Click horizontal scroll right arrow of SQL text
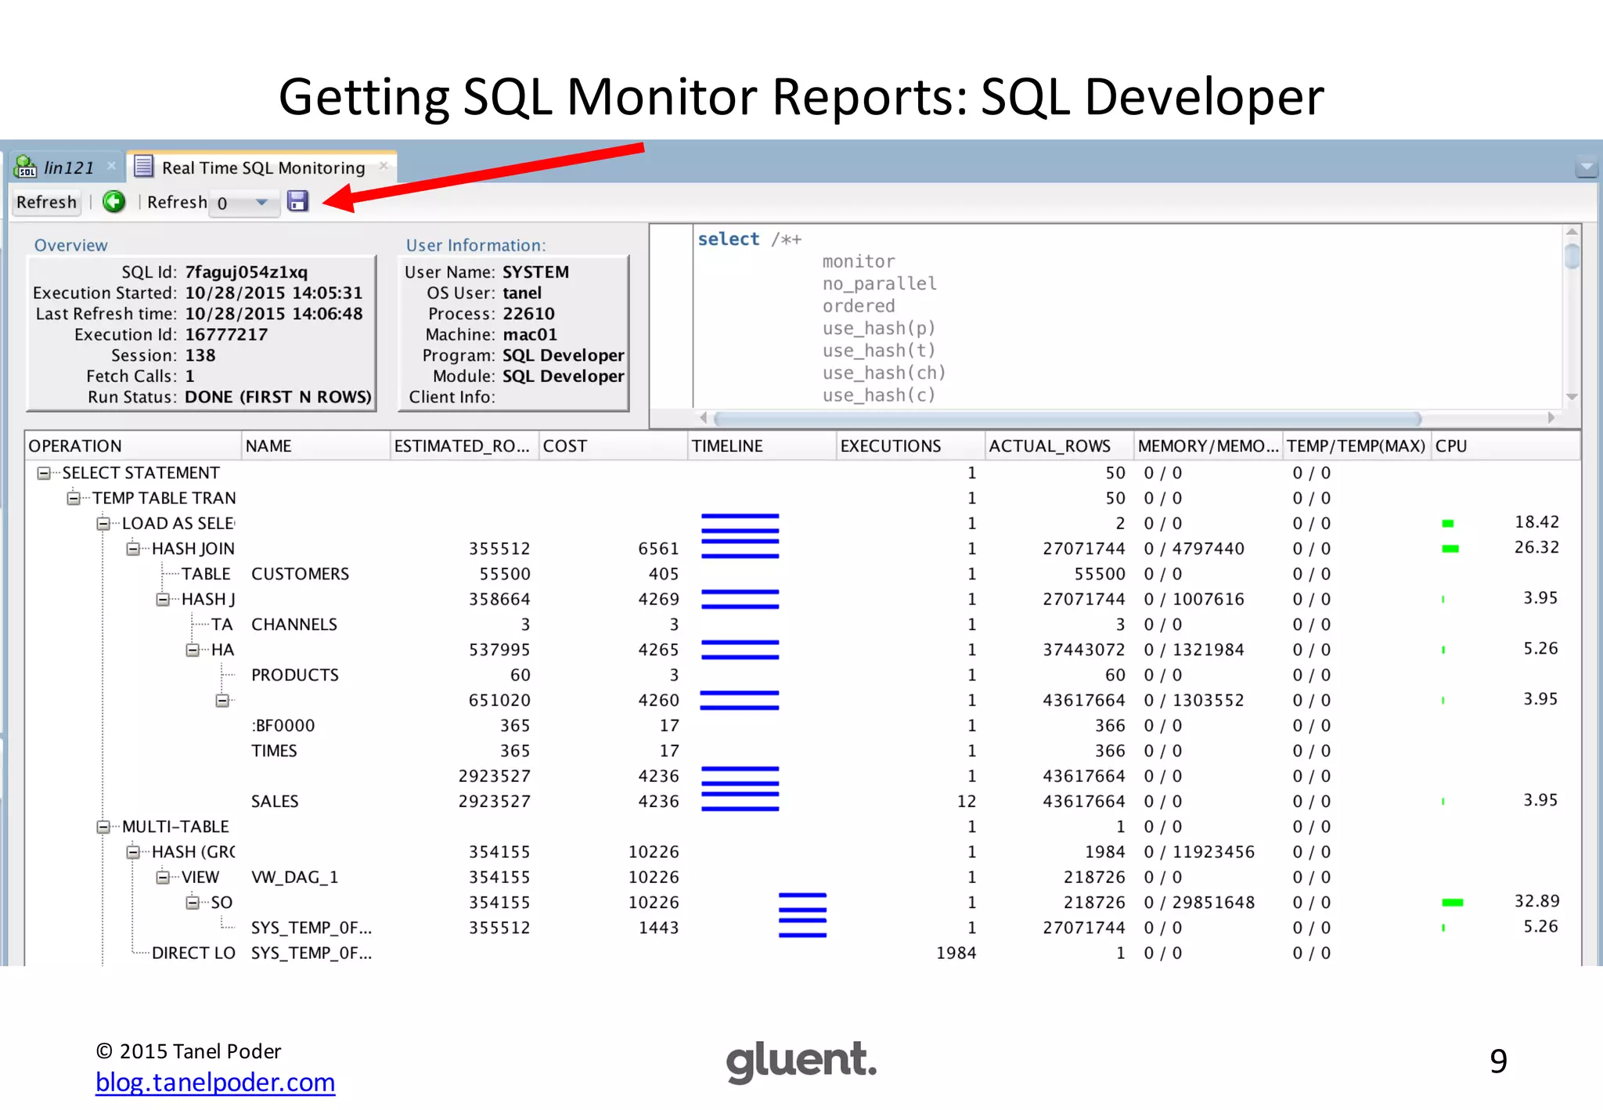Viewport: 1603px width, 1110px height. pos(1551,418)
